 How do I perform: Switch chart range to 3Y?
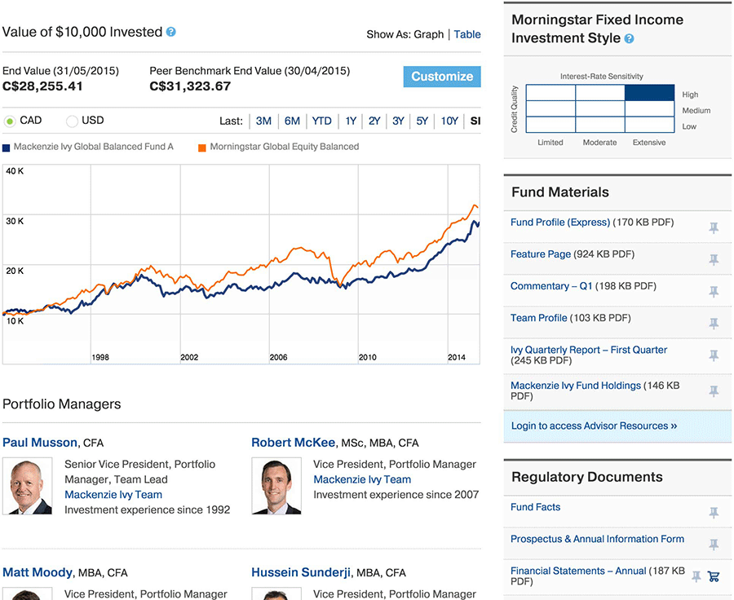click(x=398, y=121)
